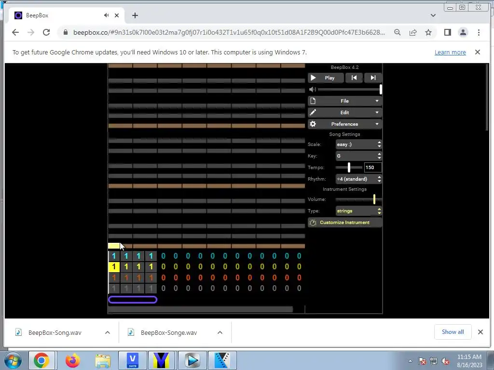Show hidden system tray icons
494x370 pixels.
point(410,361)
